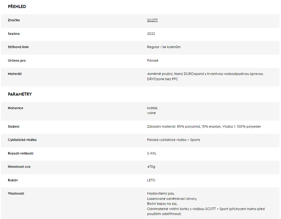Screen dimensions: 281x219
Task: Click the PARAMETRY section heading
Action: 20,94
